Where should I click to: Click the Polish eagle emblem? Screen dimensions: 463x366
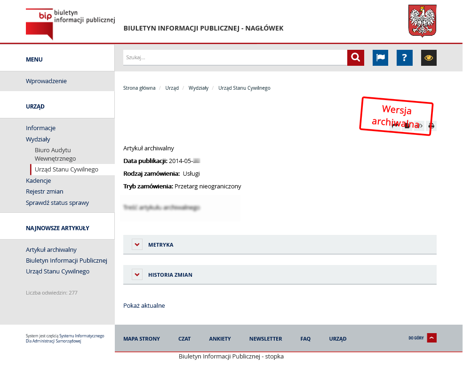click(x=422, y=21)
